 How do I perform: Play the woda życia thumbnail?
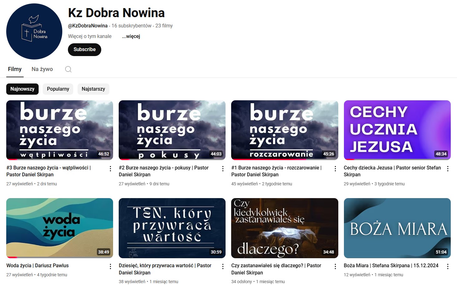(60, 228)
